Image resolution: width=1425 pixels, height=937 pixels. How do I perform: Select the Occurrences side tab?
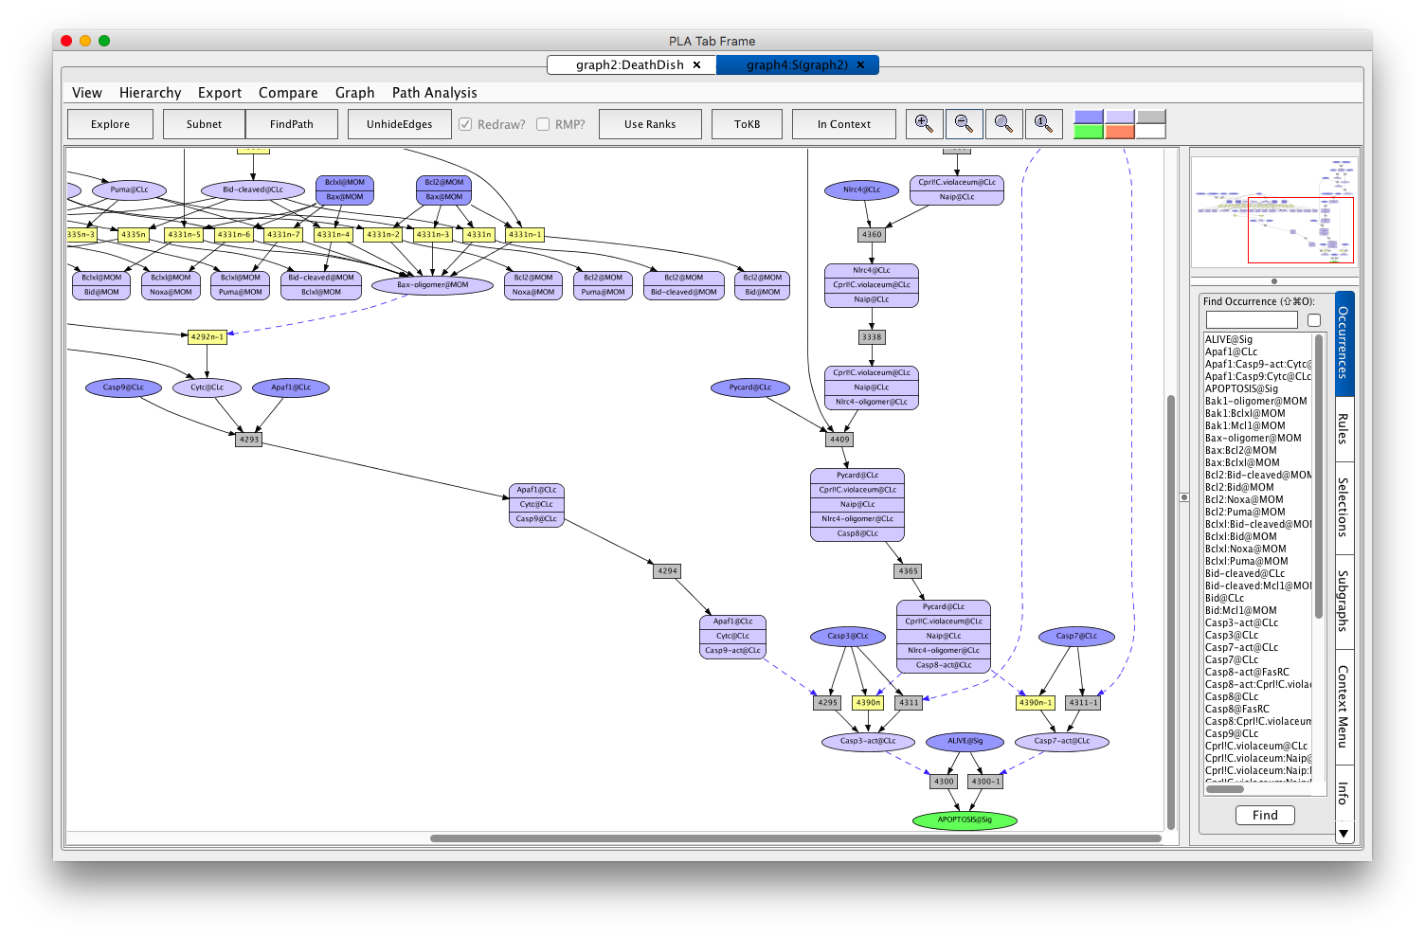[x=1344, y=343]
